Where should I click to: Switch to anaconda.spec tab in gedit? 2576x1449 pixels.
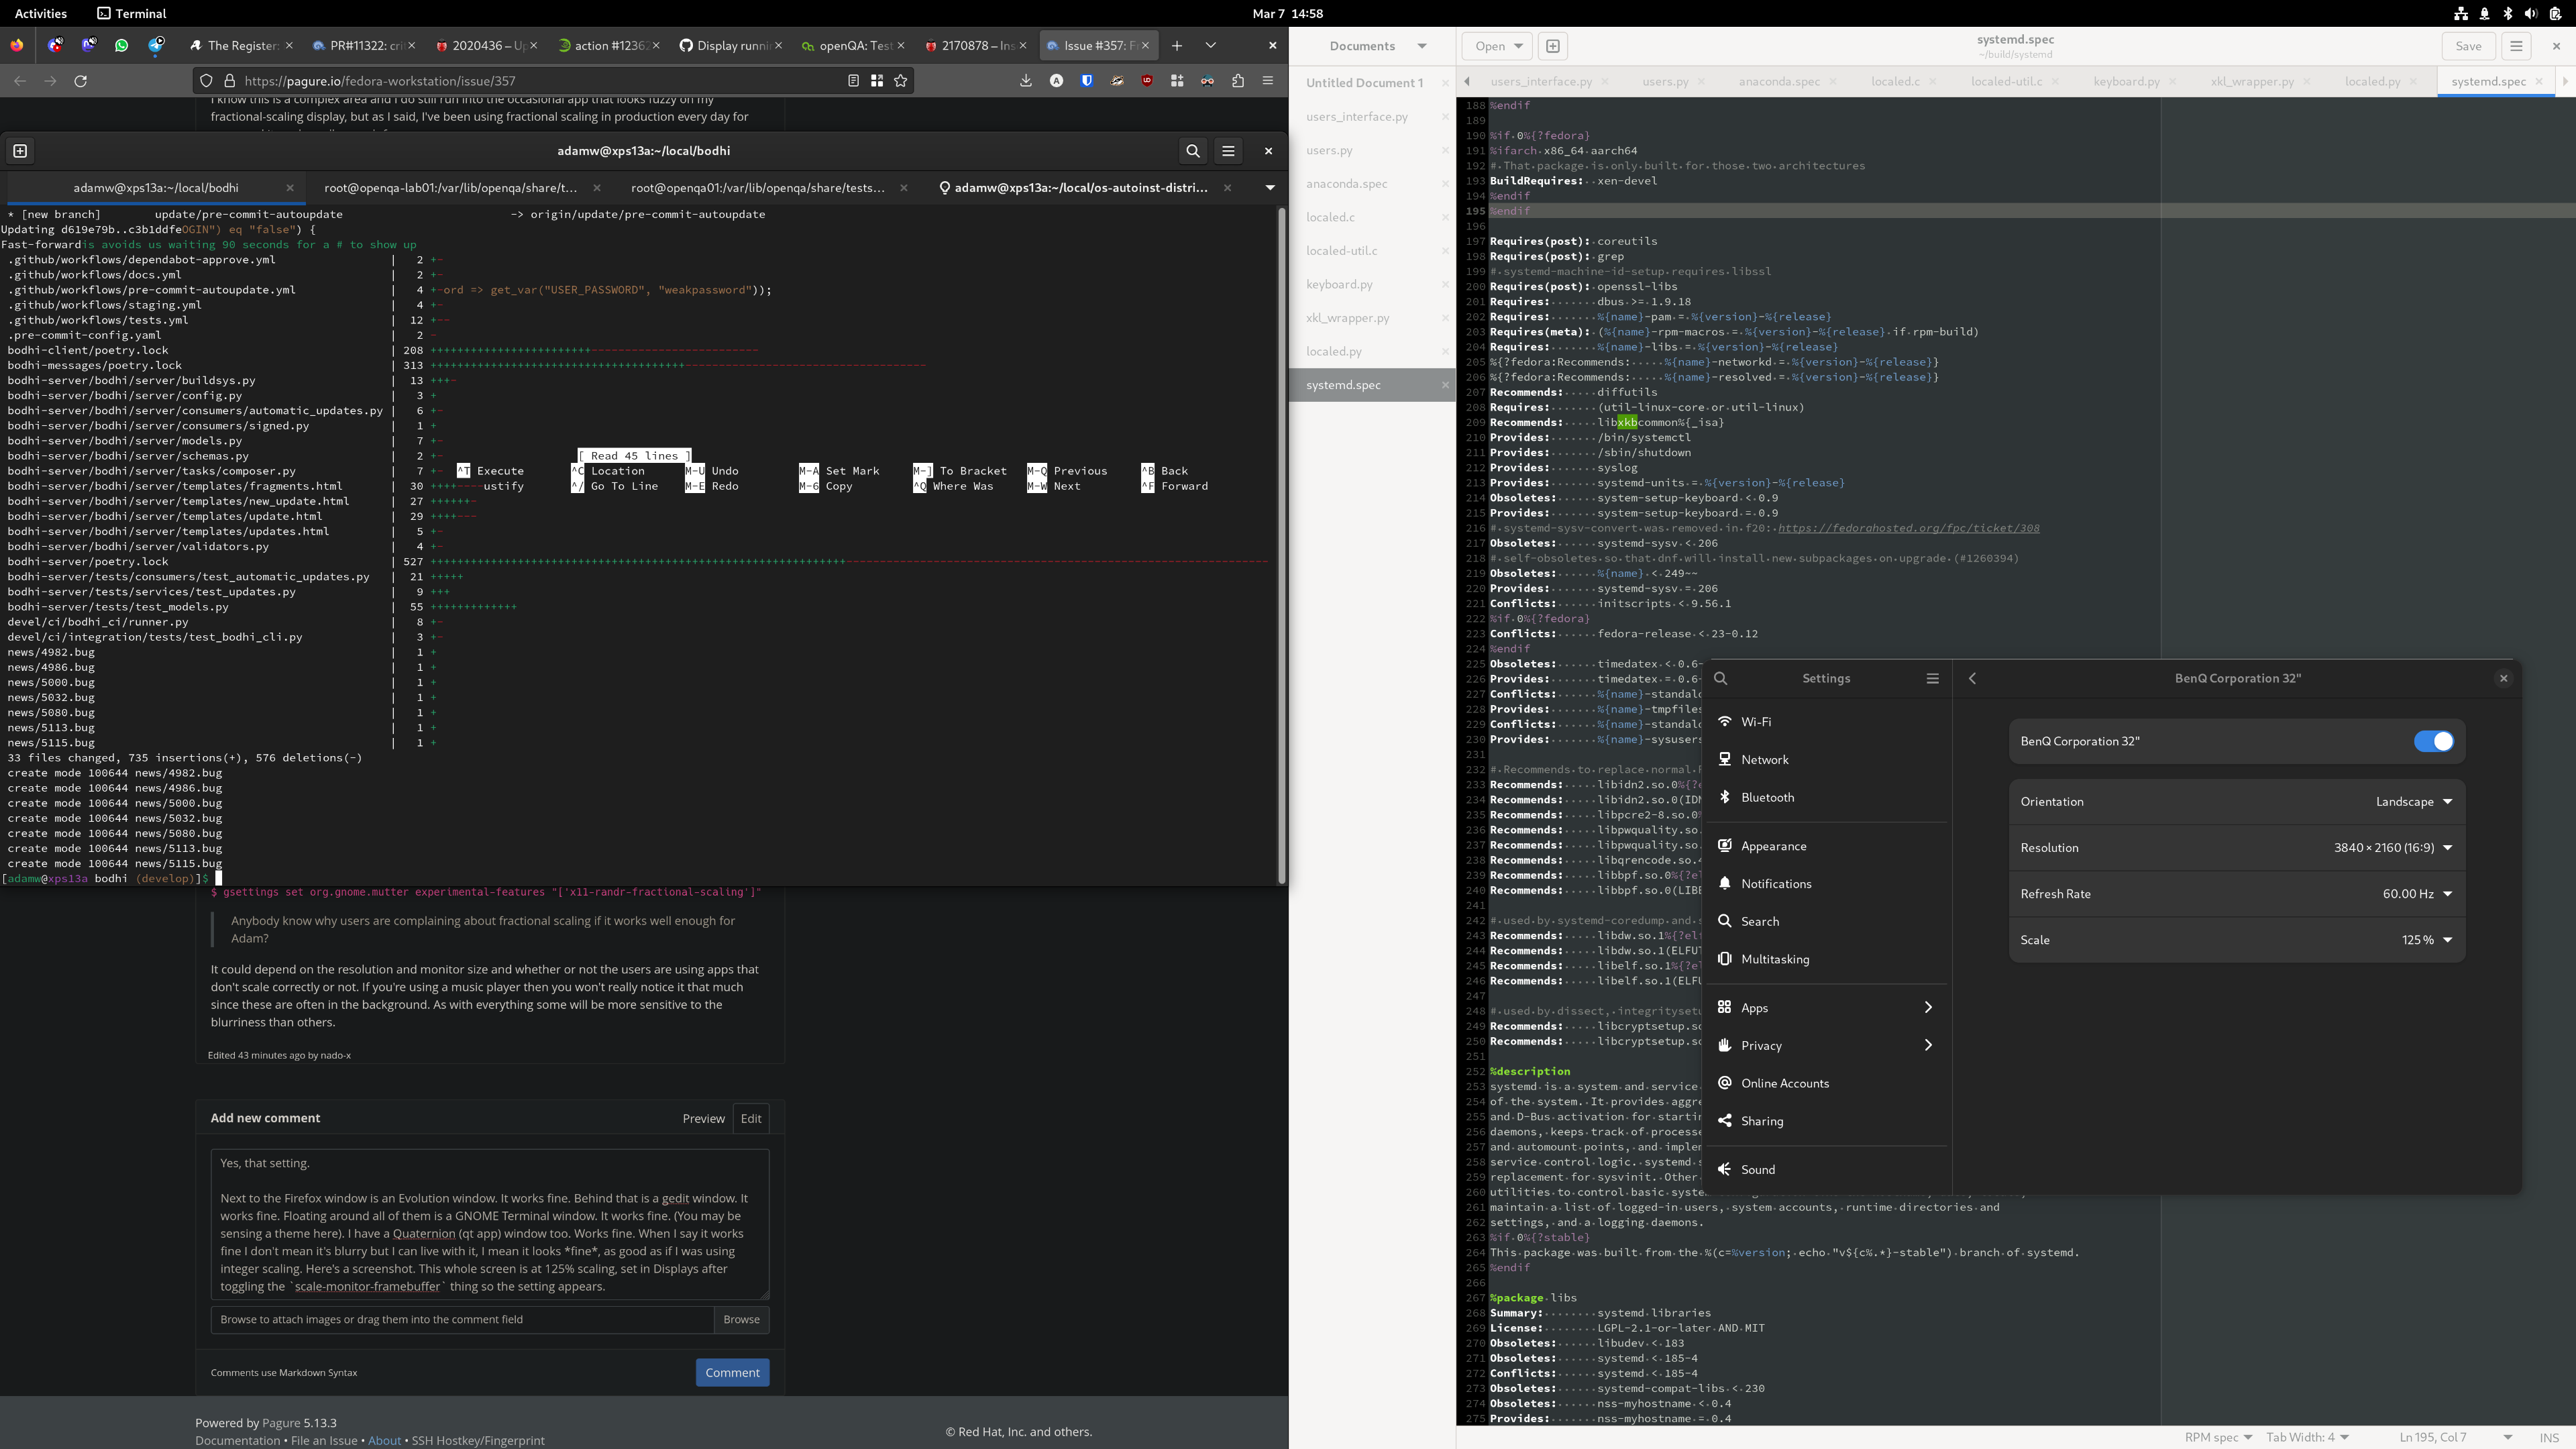(1779, 82)
